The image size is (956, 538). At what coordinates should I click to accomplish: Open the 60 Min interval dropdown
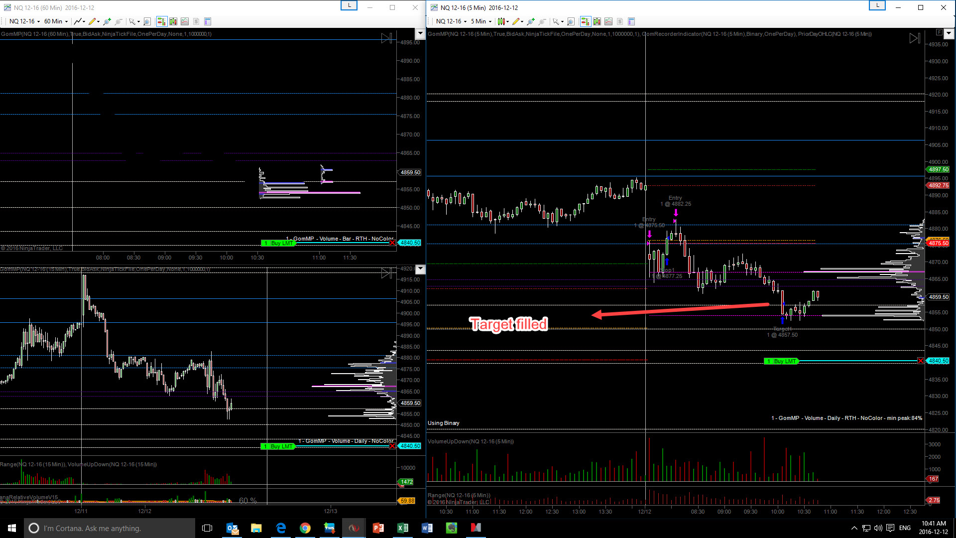click(x=56, y=21)
